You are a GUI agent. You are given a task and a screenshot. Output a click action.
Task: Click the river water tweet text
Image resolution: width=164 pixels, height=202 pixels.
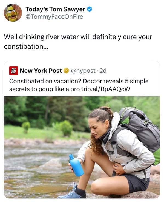[78, 42]
